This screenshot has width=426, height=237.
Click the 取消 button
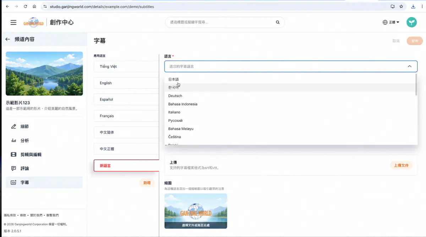tap(396, 41)
